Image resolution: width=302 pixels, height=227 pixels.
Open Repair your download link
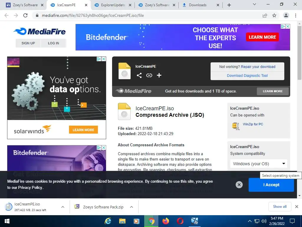pos(258,67)
